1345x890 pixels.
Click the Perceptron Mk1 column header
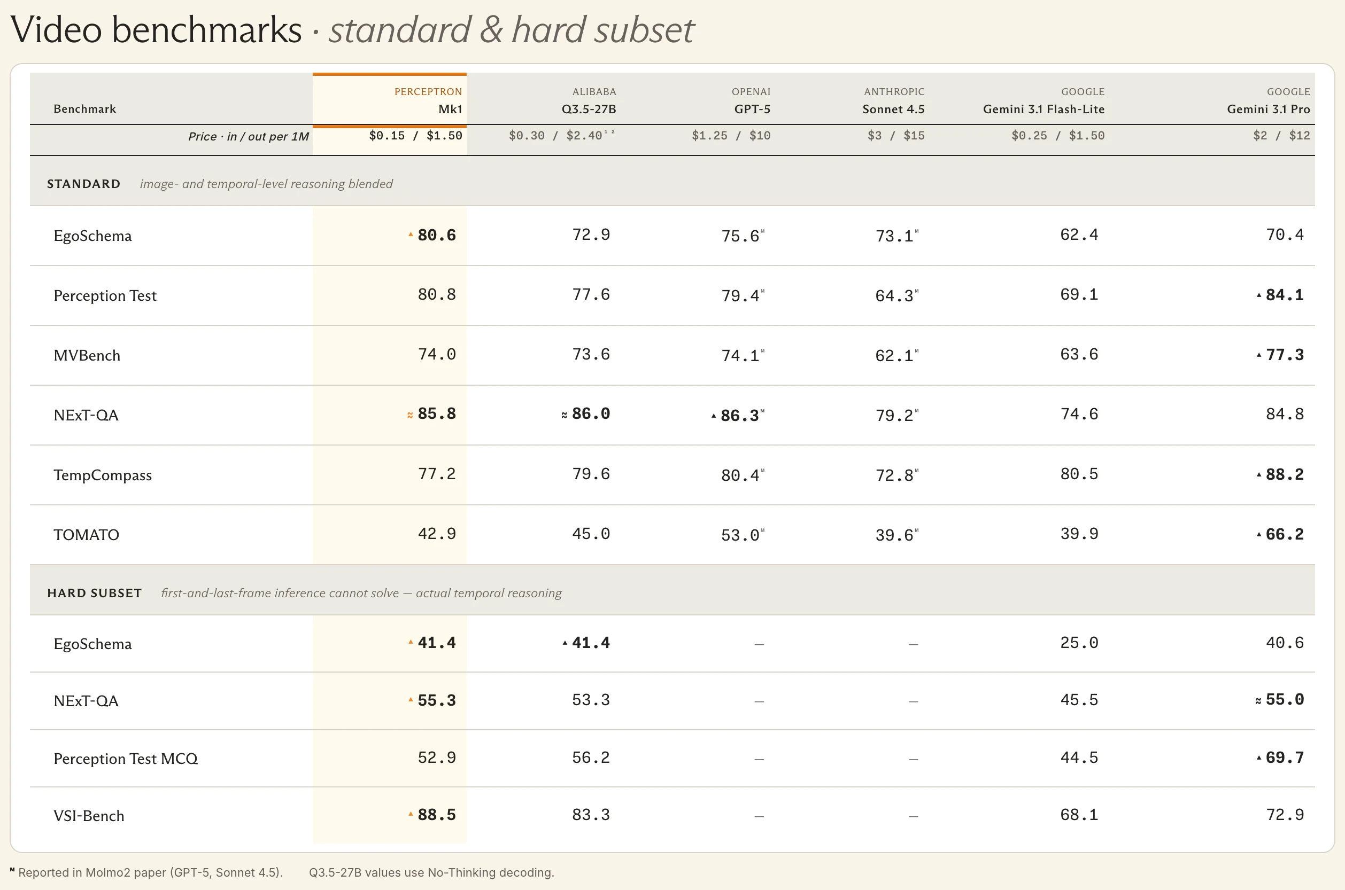pyautogui.click(x=428, y=100)
